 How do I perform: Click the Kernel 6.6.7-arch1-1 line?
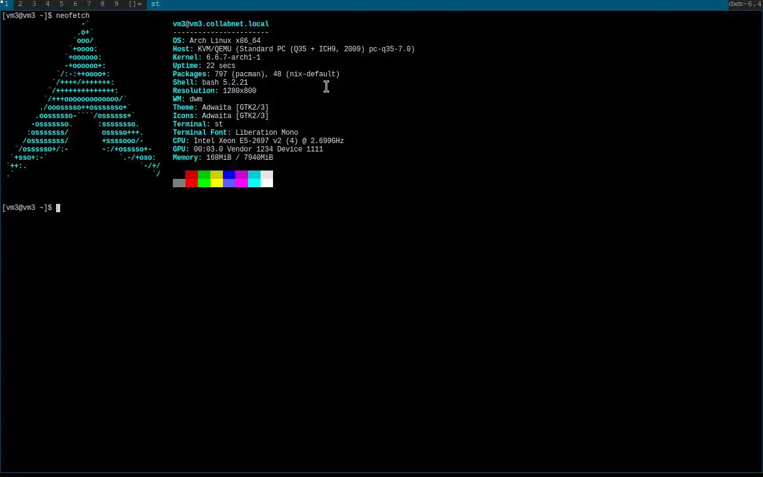[216, 57]
